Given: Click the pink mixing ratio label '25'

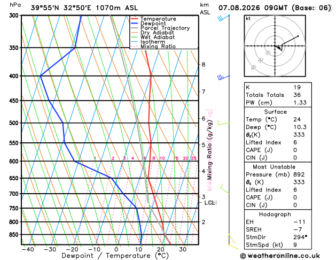Looking at the screenshot, I should [193, 158].
